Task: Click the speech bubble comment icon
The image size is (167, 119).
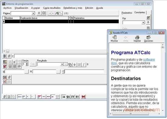Action: (x=19, y=66)
